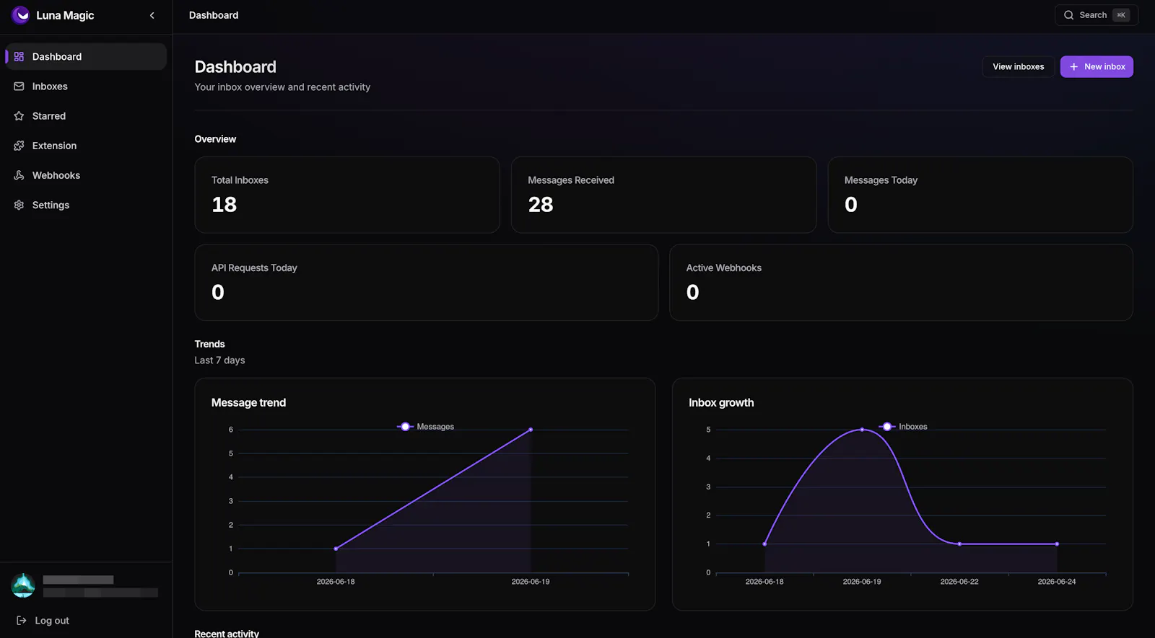This screenshot has height=638, width=1155.
Task: Click the Settings gear icon
Action: coord(19,205)
